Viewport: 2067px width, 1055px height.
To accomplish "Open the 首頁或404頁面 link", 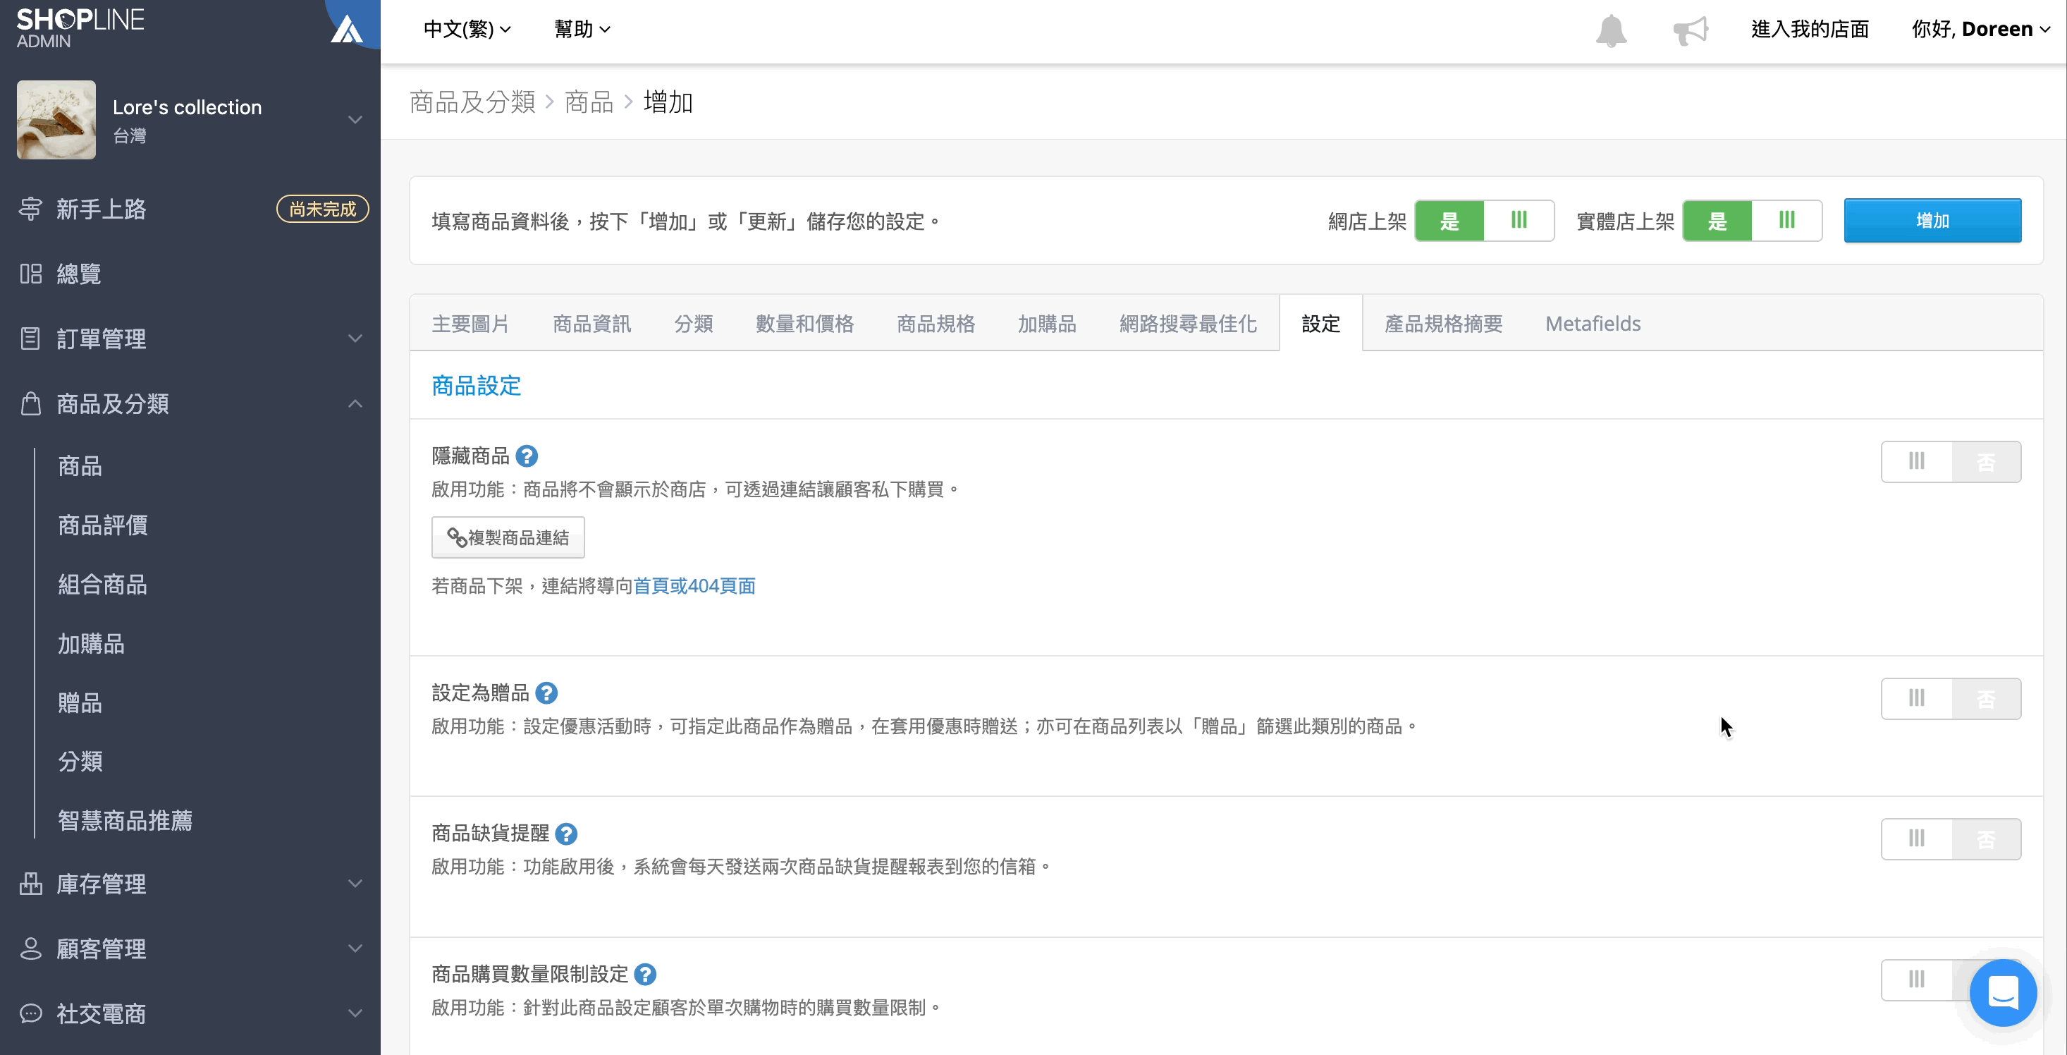I will 694,586.
